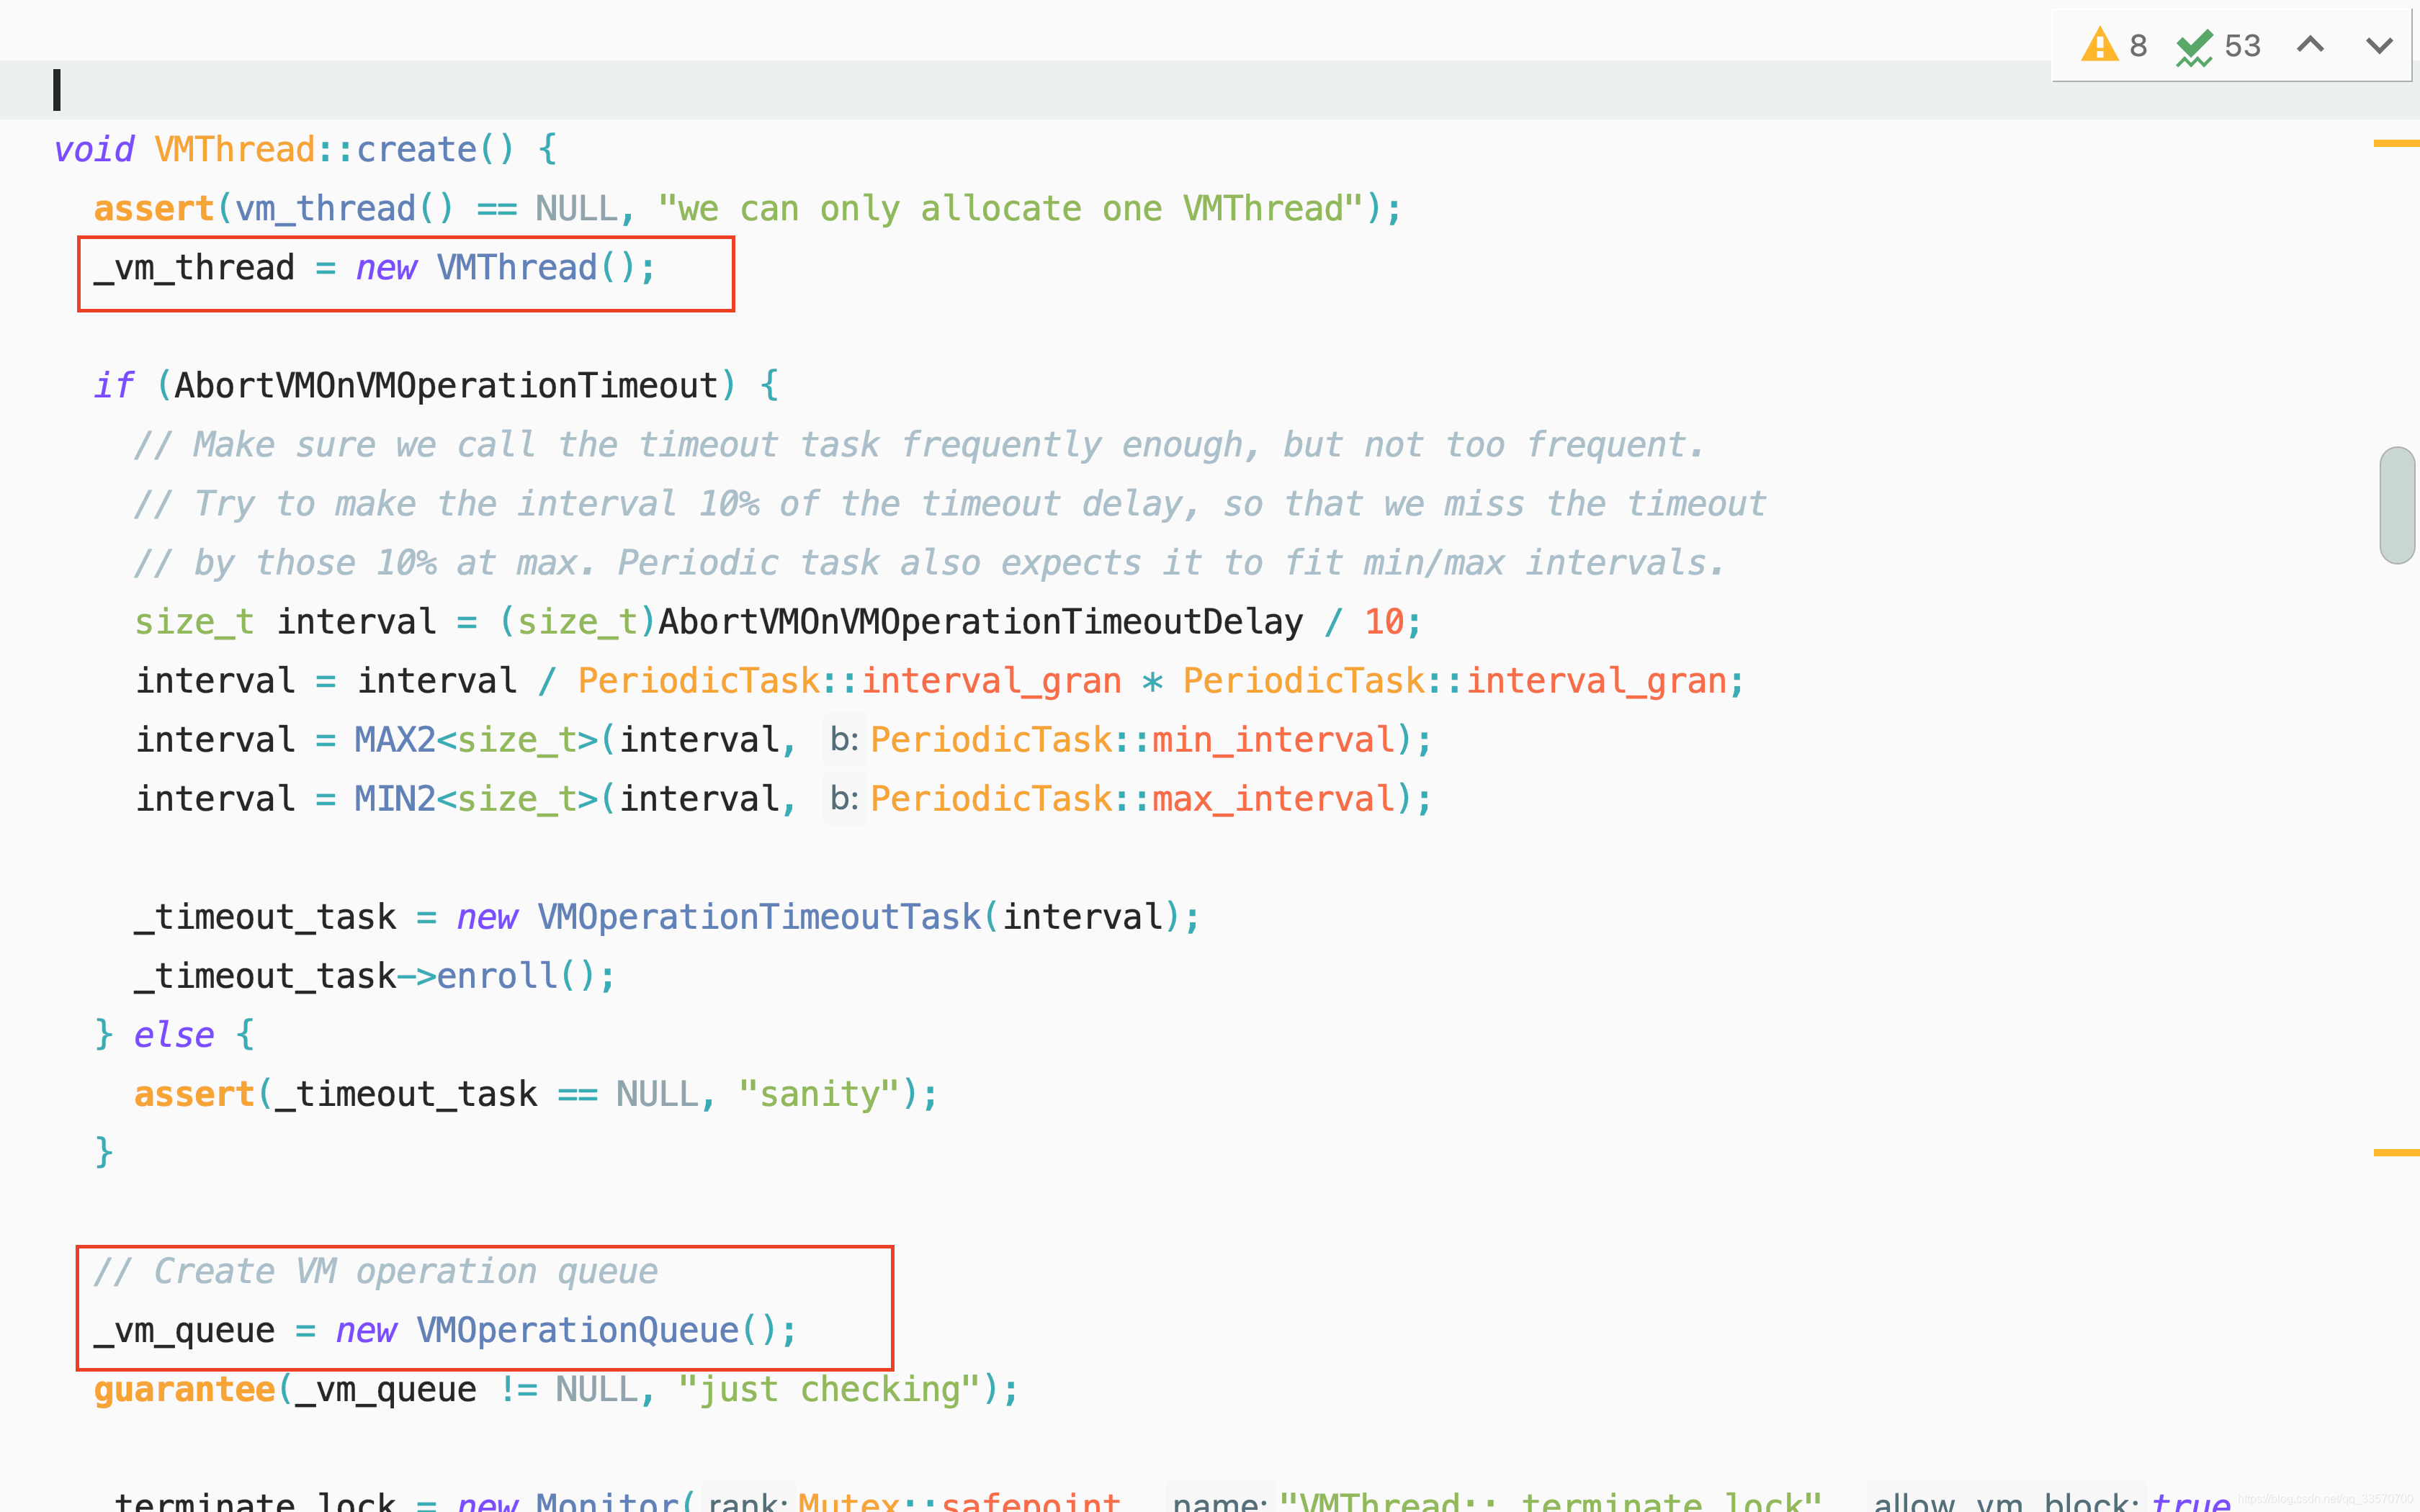The image size is (2420, 1512).
Task: Click the numeric literal 10
Action: (x=1384, y=622)
